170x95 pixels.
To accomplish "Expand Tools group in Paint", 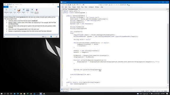I will pyautogui.click(x=15, y=11).
